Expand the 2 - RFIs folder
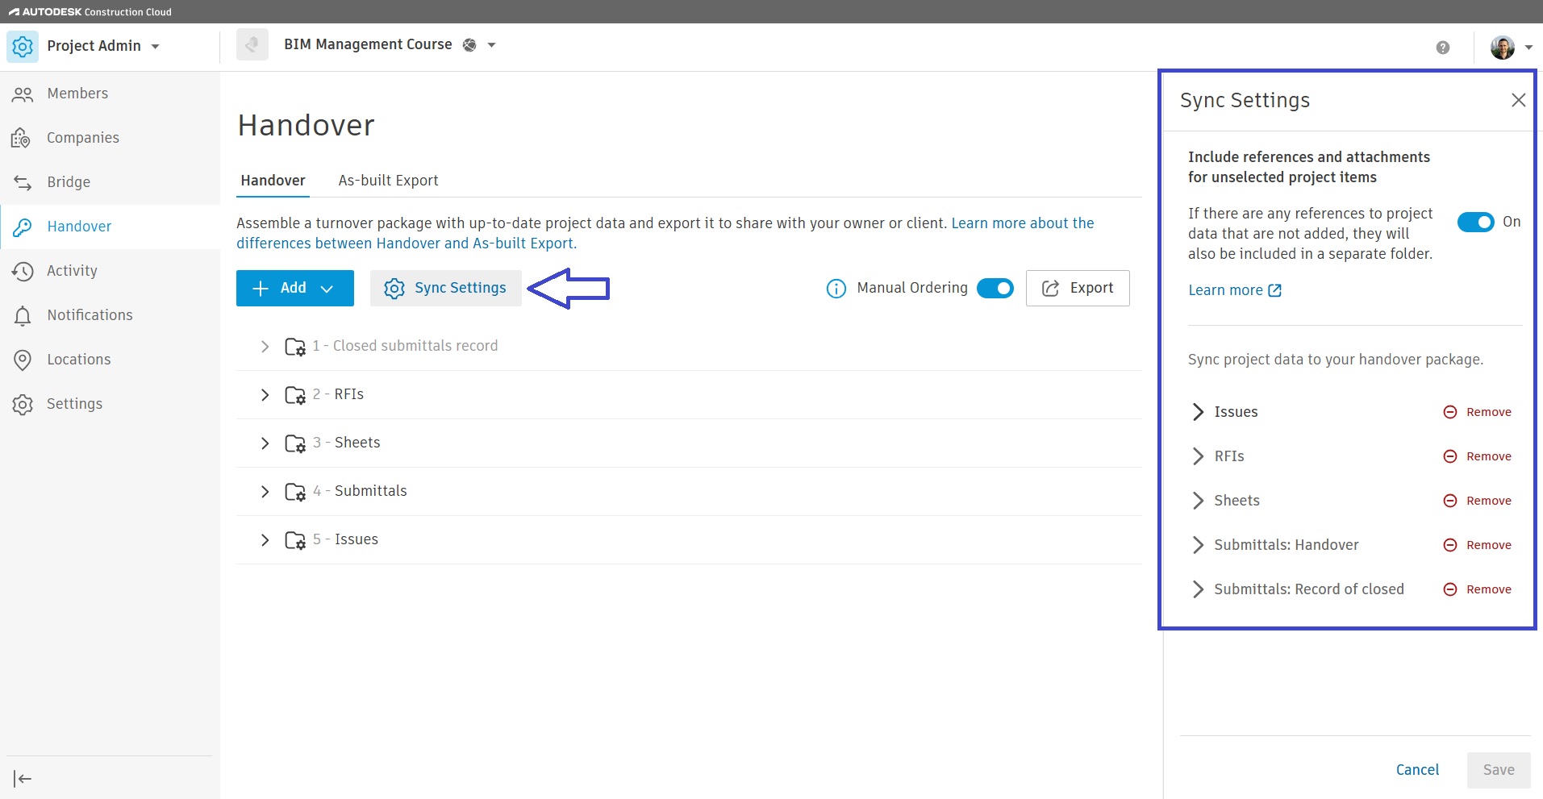Viewport: 1543px width, 799px height. (265, 395)
